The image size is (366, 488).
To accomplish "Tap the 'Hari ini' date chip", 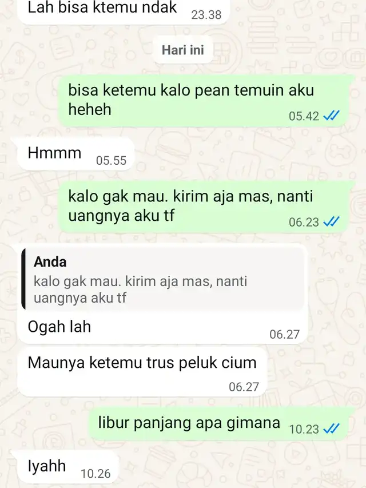I will 182,50.
